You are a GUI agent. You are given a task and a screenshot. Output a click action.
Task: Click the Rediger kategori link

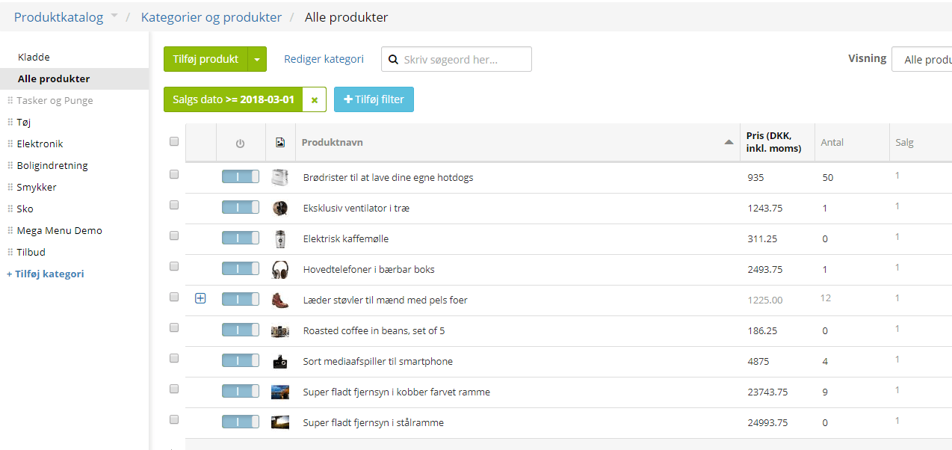[324, 59]
